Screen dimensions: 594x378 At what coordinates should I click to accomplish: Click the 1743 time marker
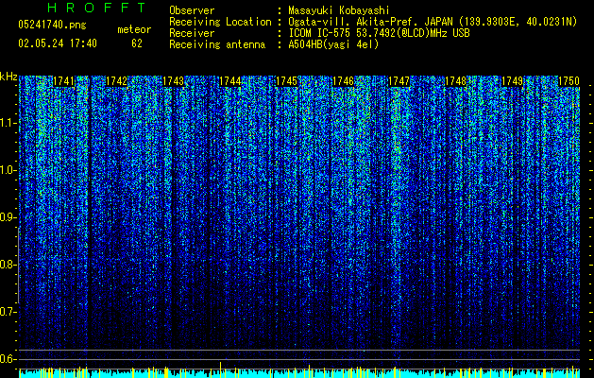[173, 81]
